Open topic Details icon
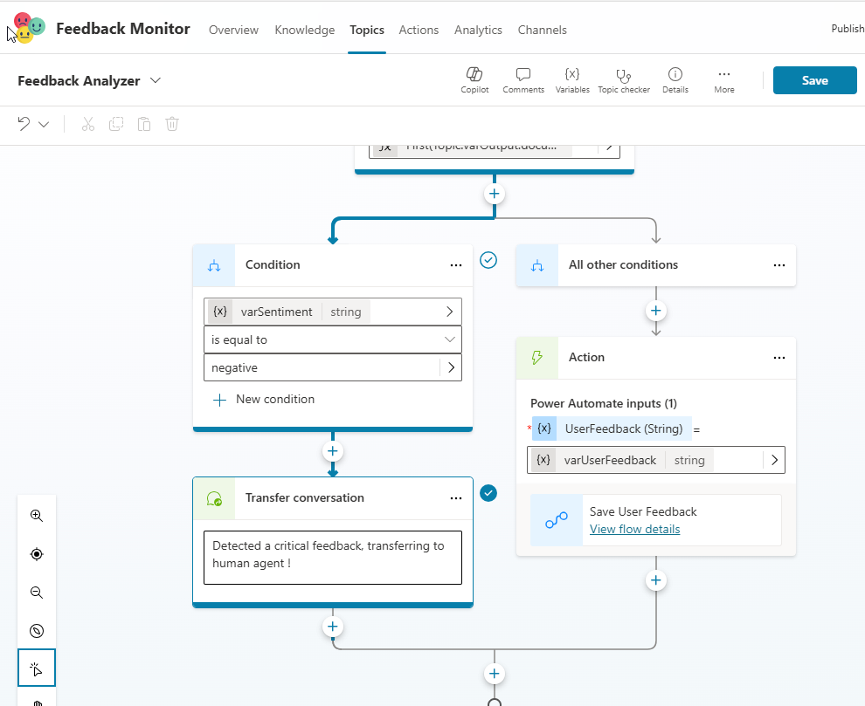Viewport: 865px width, 706px height. 675,75
